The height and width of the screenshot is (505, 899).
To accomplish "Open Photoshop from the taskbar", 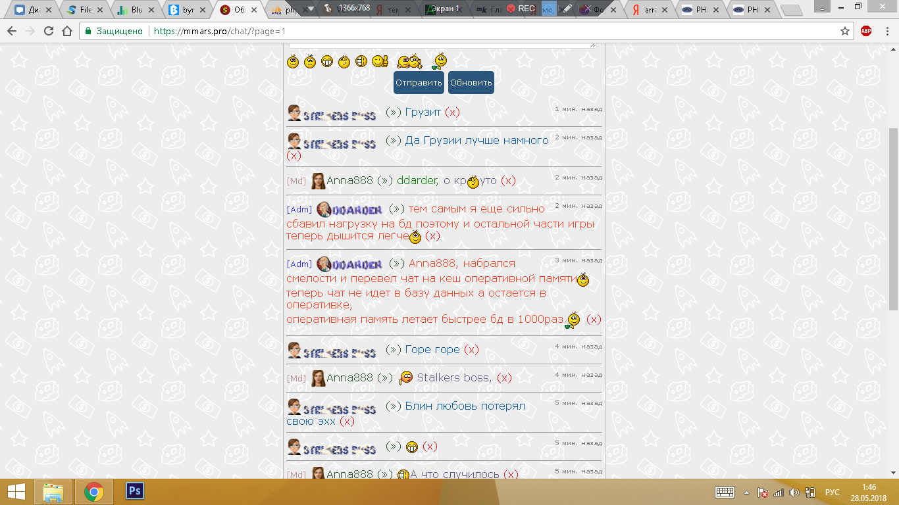I will tap(135, 491).
